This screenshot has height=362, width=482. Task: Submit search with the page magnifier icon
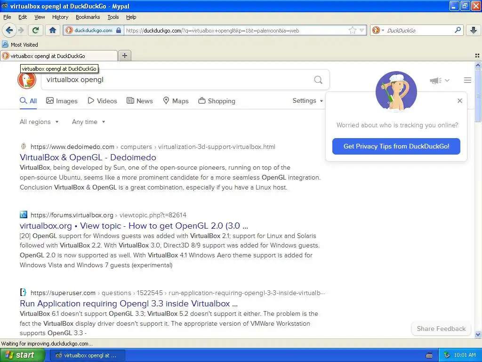(318, 80)
